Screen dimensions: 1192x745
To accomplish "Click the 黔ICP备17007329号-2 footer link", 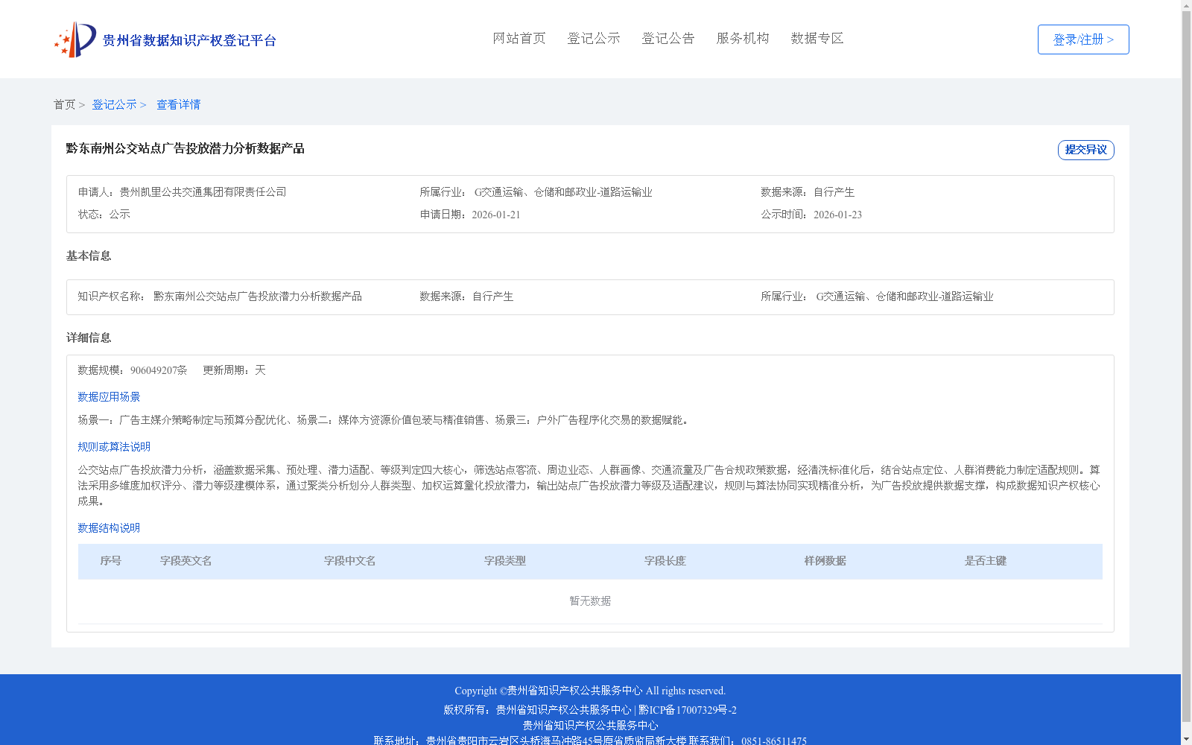I will 688,710.
